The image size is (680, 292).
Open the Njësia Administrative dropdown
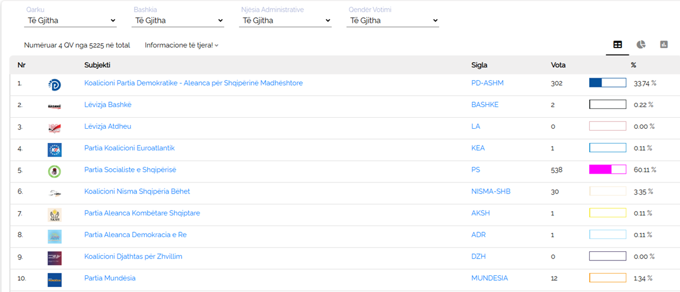(285, 20)
